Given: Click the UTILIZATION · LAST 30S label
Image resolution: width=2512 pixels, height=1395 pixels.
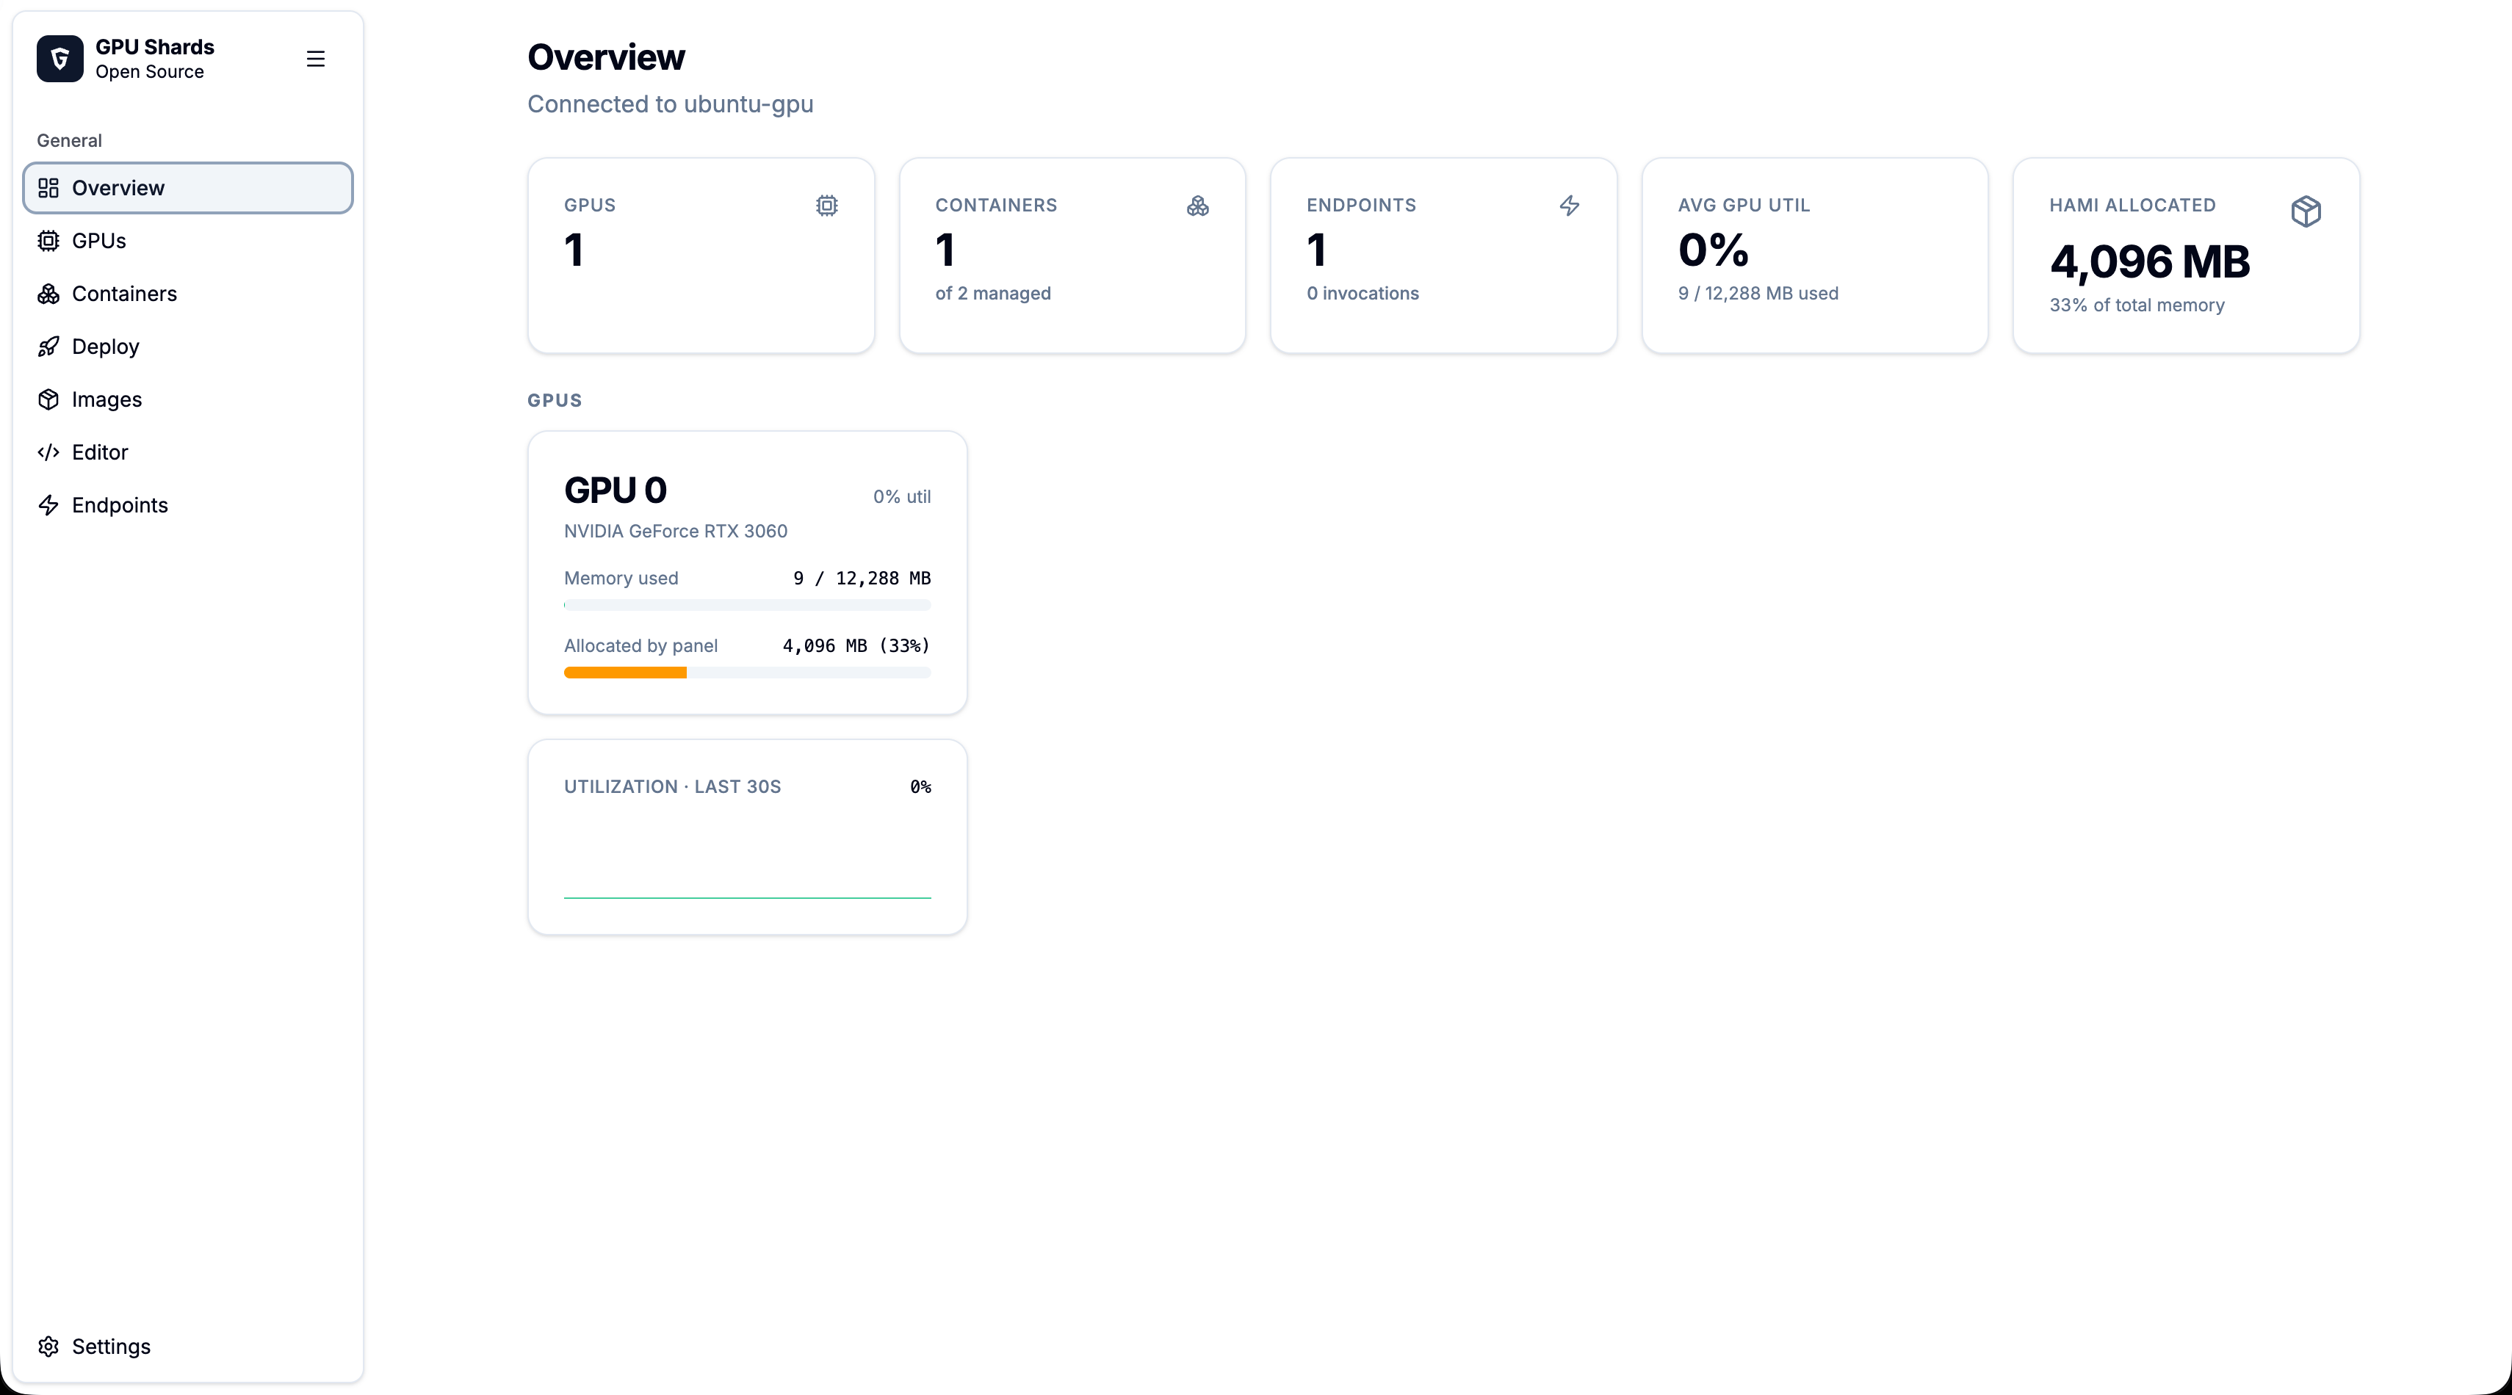Looking at the screenshot, I should point(672,786).
